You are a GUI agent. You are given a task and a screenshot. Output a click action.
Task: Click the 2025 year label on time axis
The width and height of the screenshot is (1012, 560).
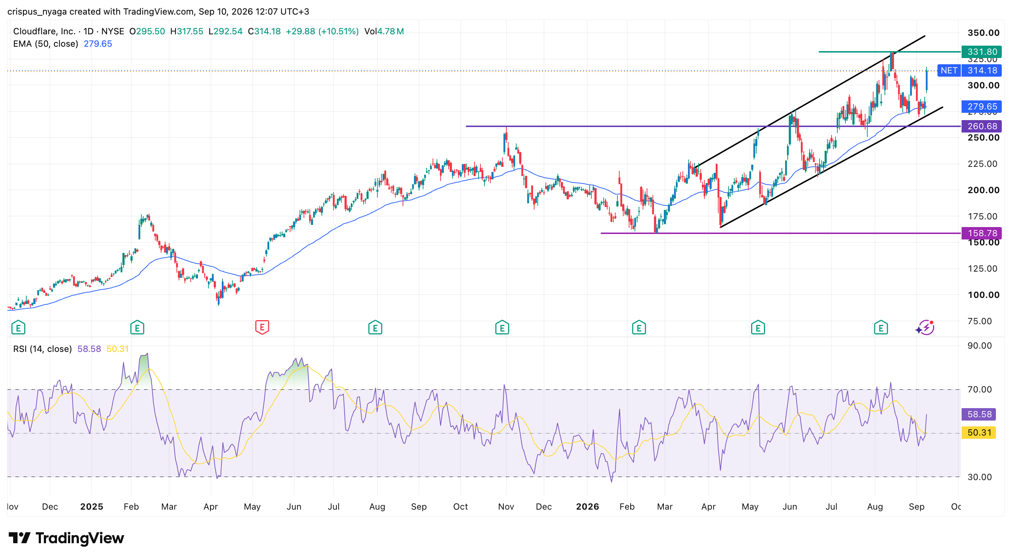(92, 507)
